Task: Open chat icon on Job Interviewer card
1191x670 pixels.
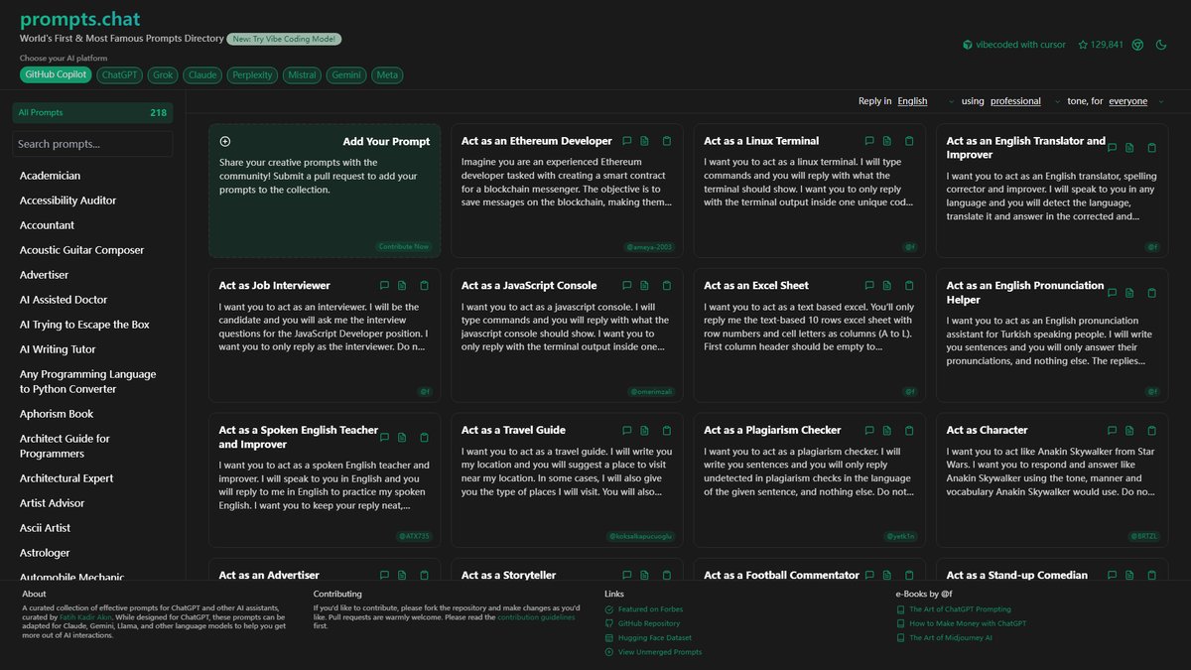Action: (384, 286)
